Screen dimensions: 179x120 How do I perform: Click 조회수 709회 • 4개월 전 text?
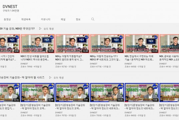click(x=31, y=67)
